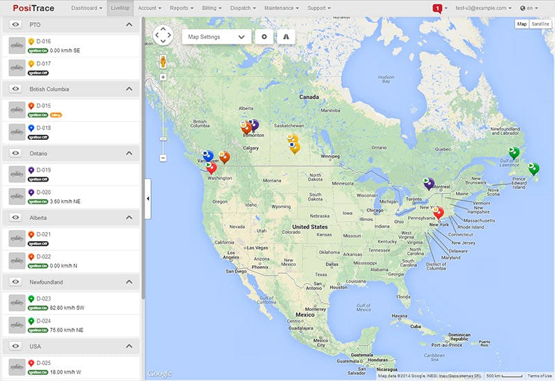Select purple map pin near Edmonton

pyautogui.click(x=254, y=125)
